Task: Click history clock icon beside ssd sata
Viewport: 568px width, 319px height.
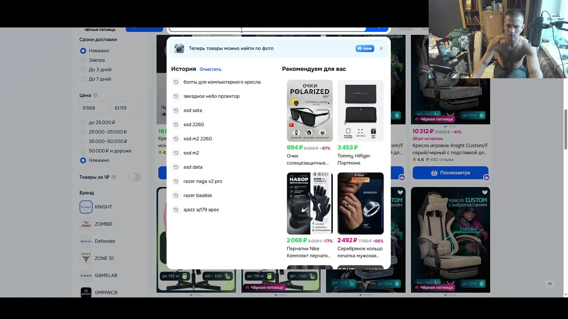Action: 176,110
